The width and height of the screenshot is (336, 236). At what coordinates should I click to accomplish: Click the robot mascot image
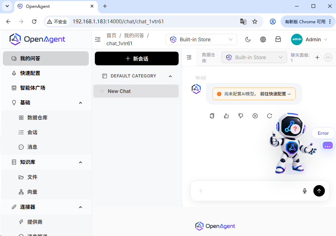pyautogui.click(x=293, y=143)
